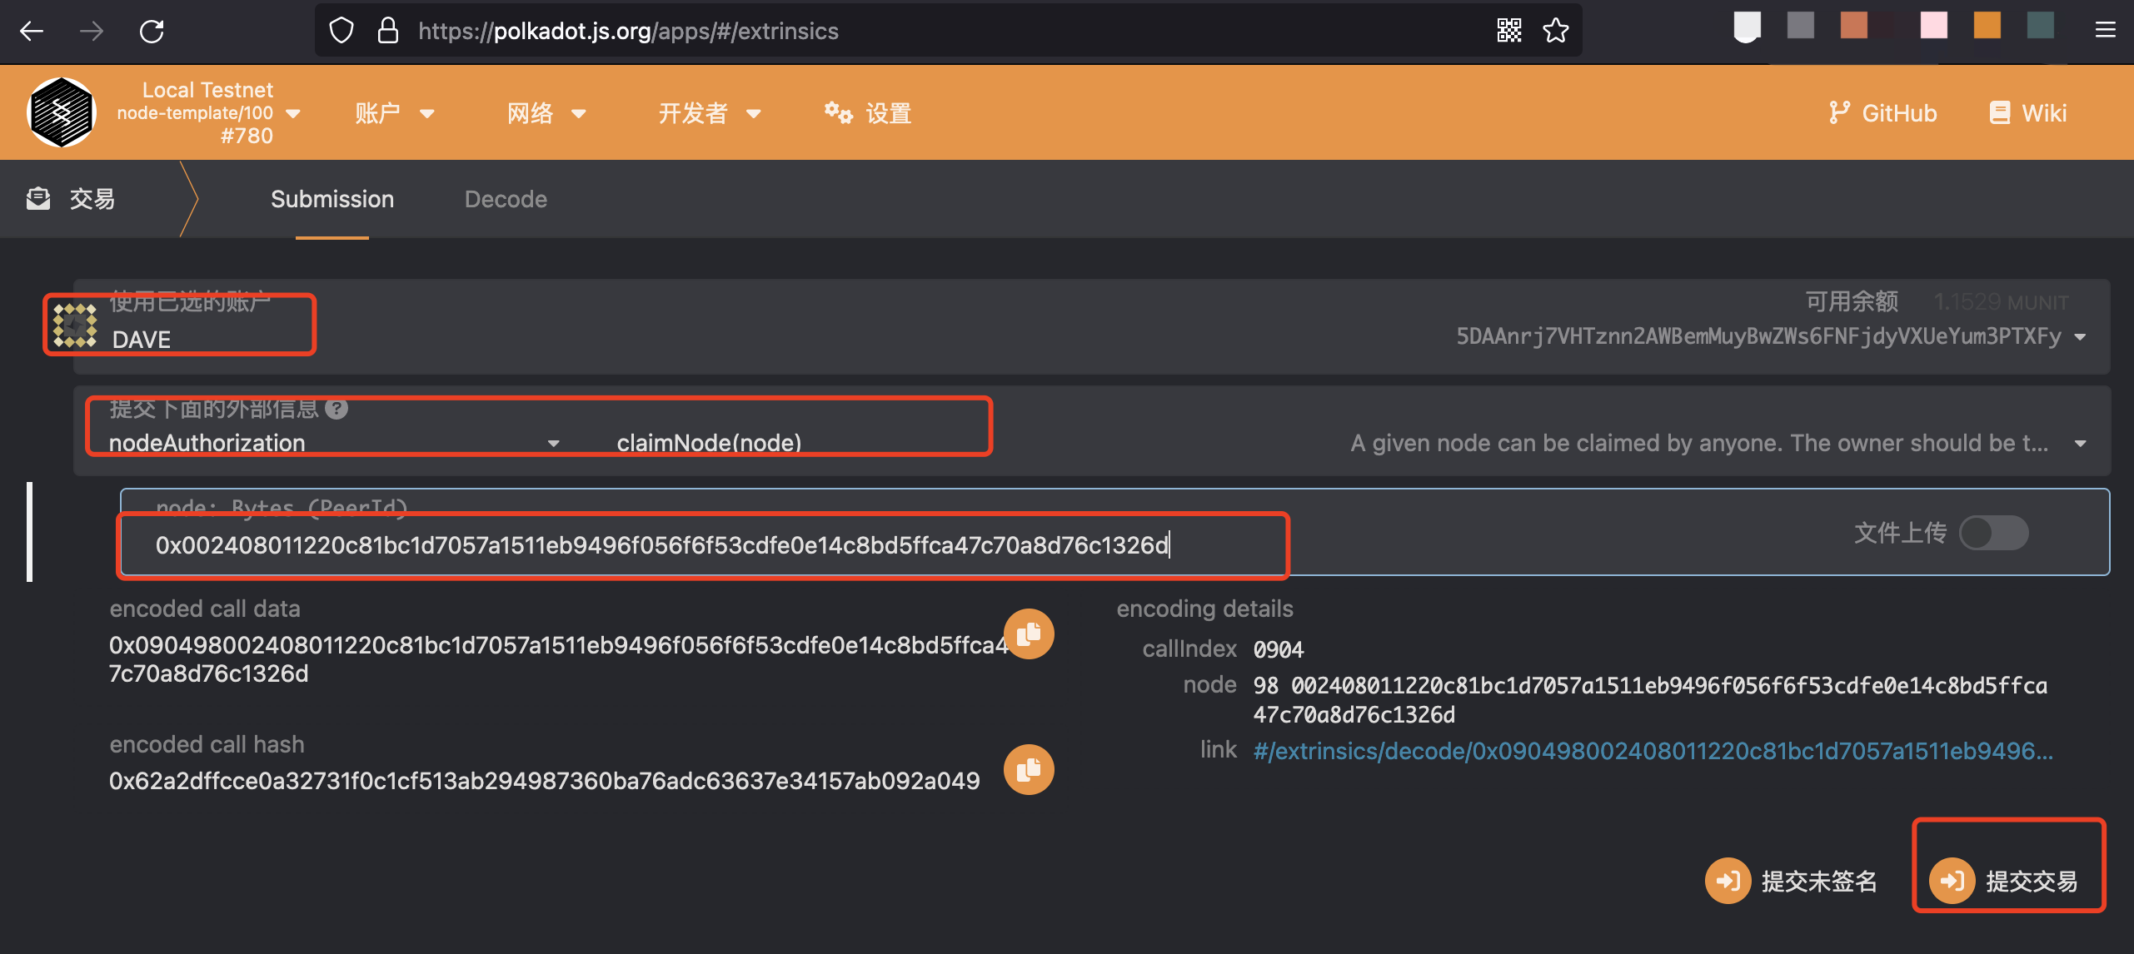
Task: Open the 开发者 developer menu
Action: click(x=710, y=113)
